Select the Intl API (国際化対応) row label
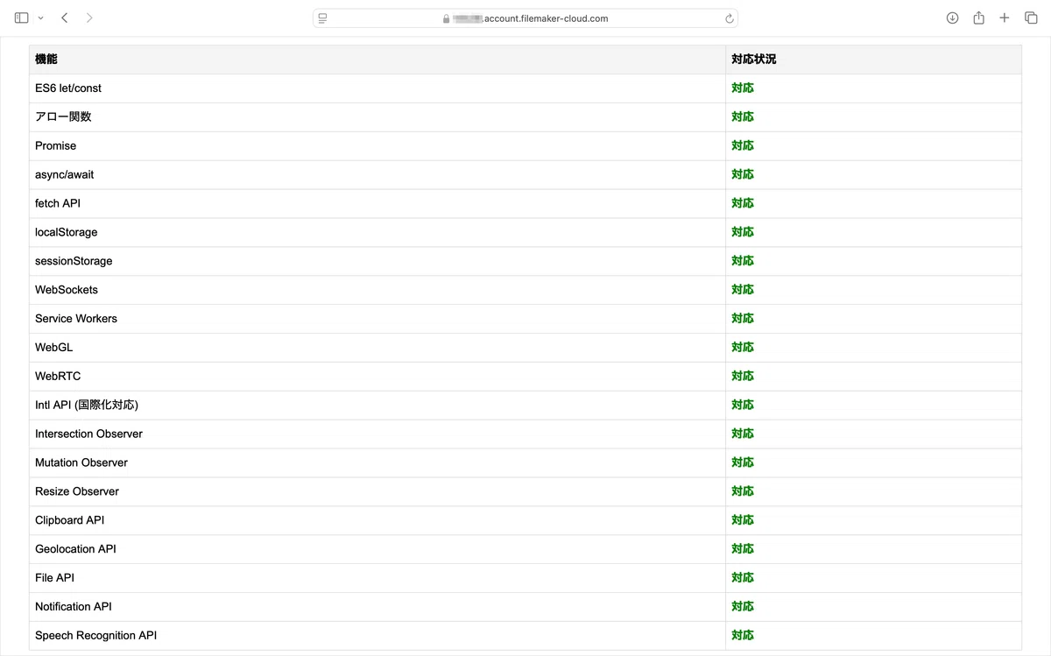1051x656 pixels. (x=87, y=405)
